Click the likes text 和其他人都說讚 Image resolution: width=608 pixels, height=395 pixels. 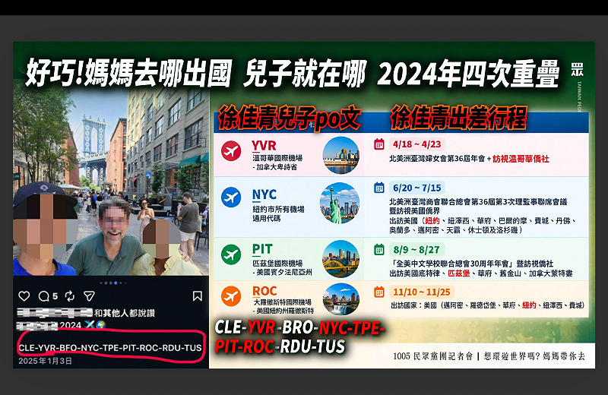pyautogui.click(x=125, y=313)
